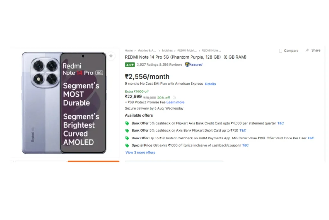Open the REDMI Mobil... breadcrumb

point(187,51)
